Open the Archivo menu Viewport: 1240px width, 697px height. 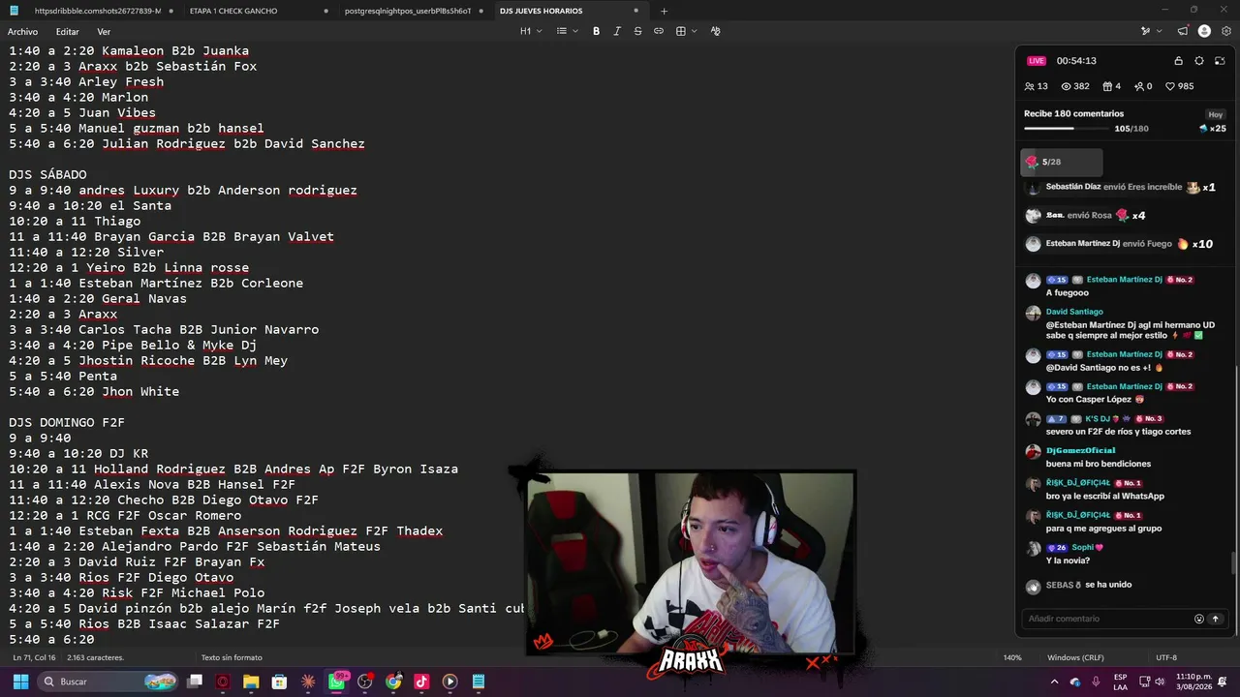pos(22,32)
